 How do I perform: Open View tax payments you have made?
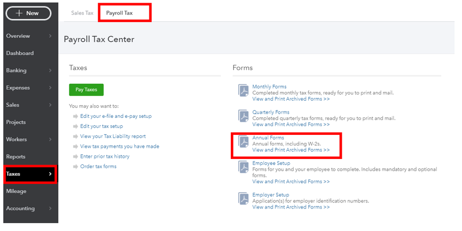pos(120,146)
